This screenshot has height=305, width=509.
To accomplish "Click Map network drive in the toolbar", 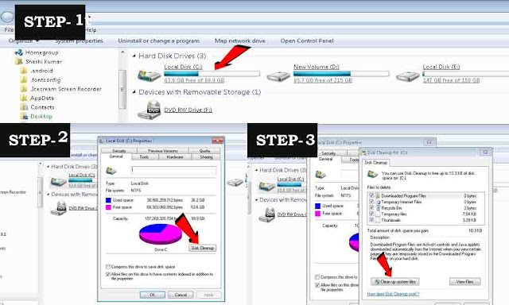I will click(x=240, y=41).
